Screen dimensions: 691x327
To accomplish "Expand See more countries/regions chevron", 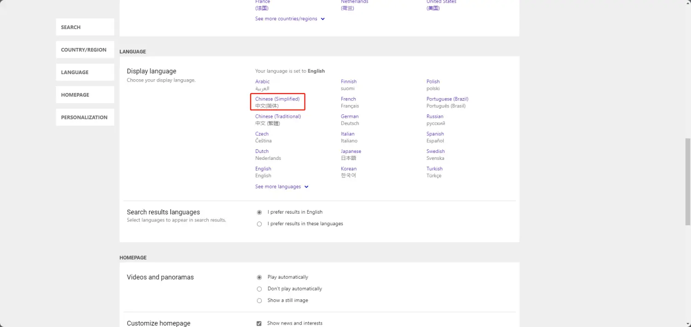I will point(323,19).
